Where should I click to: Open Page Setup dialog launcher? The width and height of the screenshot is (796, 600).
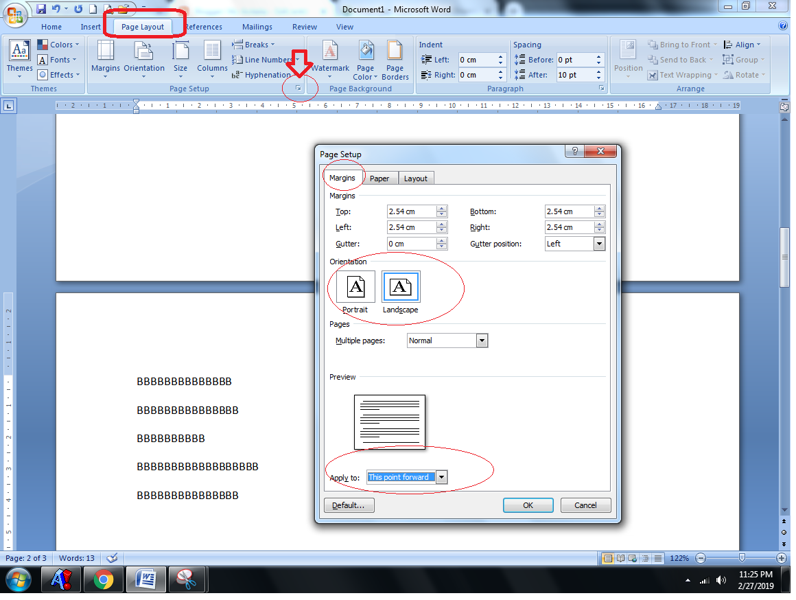298,89
